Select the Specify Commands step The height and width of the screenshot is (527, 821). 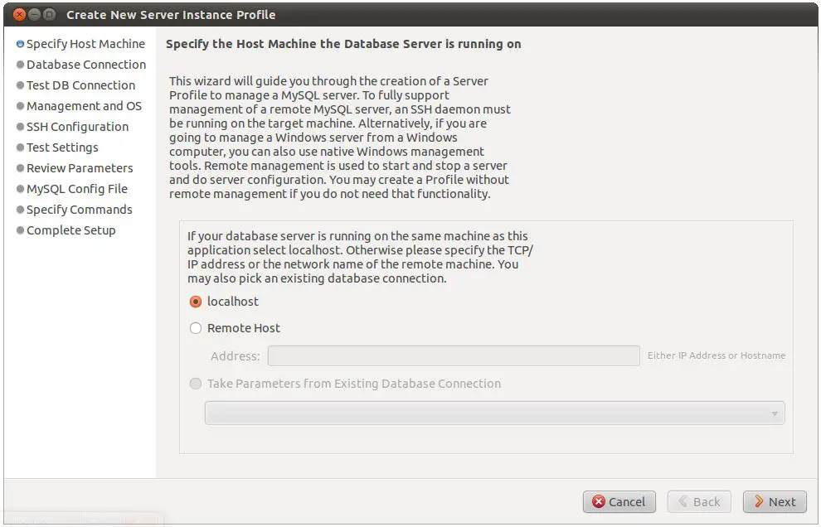click(x=79, y=210)
